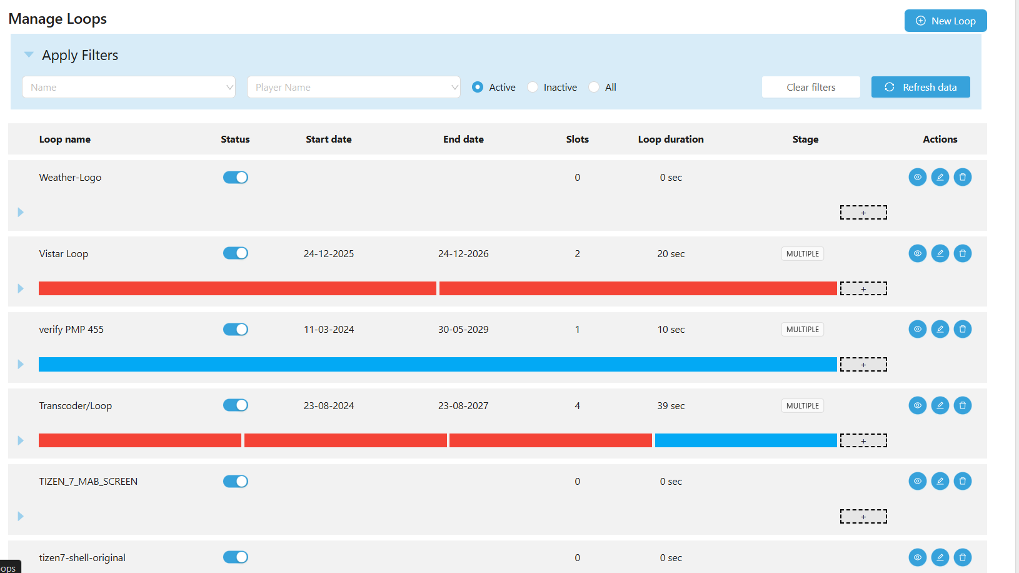The width and height of the screenshot is (1019, 573).
Task: Disable the Vistar Loop status switch
Action: [235, 253]
